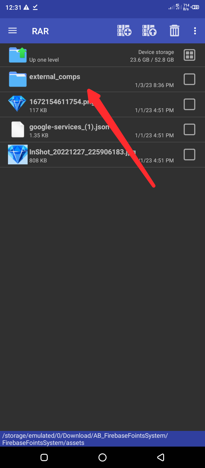Tap the Android home navigation button
The height and width of the screenshot is (468, 205).
102,457
